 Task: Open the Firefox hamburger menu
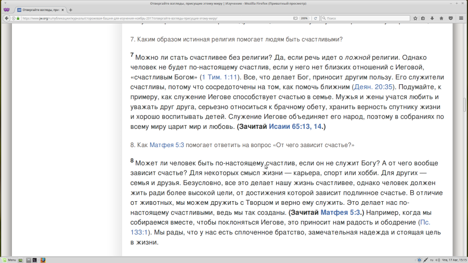tap(461, 18)
